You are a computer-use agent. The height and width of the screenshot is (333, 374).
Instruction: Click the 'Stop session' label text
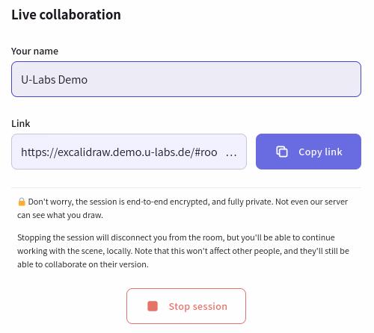pyautogui.click(x=198, y=306)
